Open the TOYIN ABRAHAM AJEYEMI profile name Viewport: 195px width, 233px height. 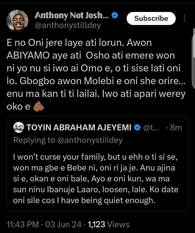tap(79, 127)
